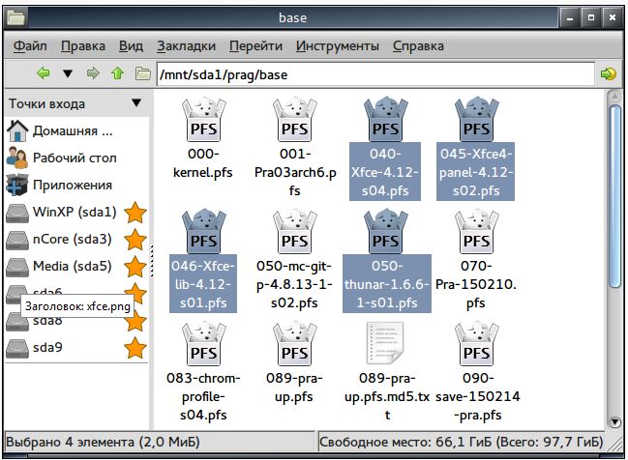The height and width of the screenshot is (460, 628).
Task: Open the Инструменты menu
Action: pyautogui.click(x=337, y=45)
